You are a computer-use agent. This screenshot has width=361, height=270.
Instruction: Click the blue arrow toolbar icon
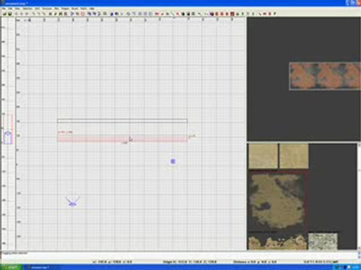click(x=72, y=14)
